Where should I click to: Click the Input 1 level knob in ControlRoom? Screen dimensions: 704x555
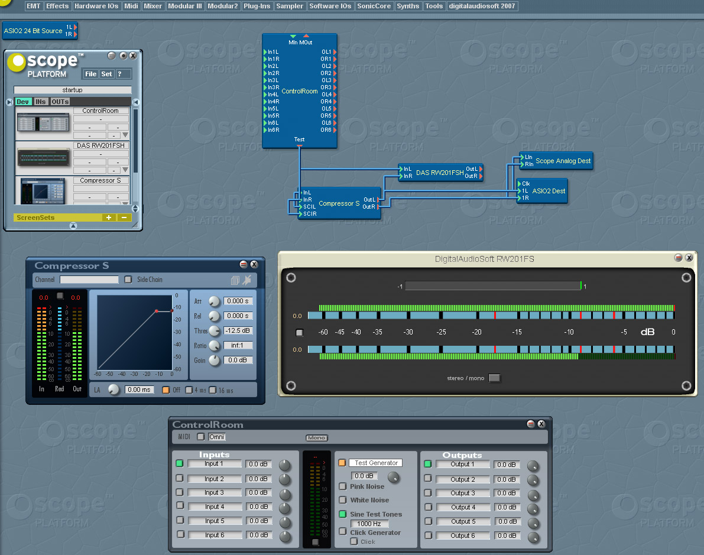coord(285,465)
